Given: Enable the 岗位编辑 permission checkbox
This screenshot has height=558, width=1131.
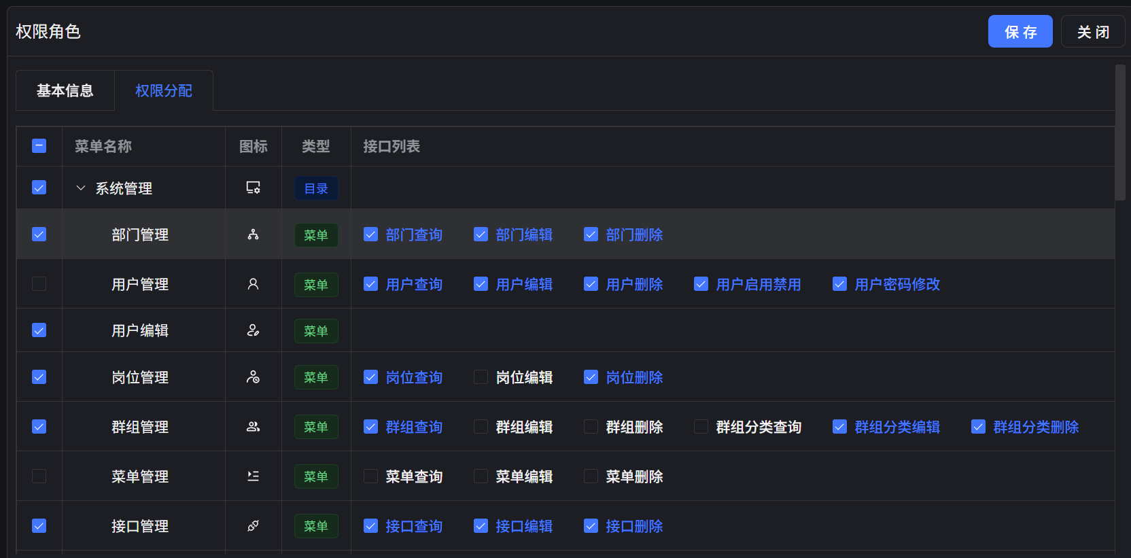Looking at the screenshot, I should [x=481, y=377].
